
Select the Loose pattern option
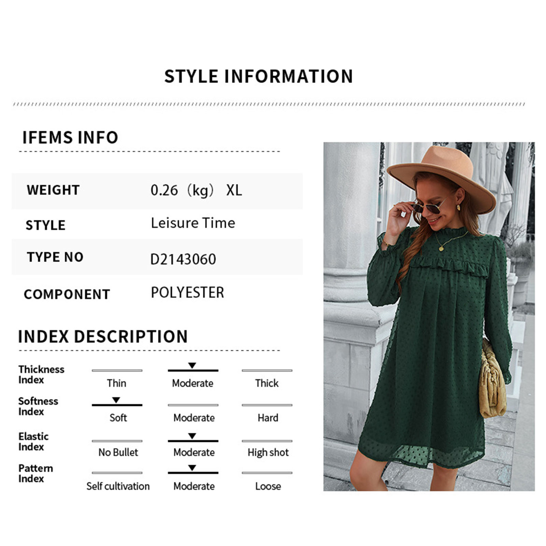click(268, 486)
